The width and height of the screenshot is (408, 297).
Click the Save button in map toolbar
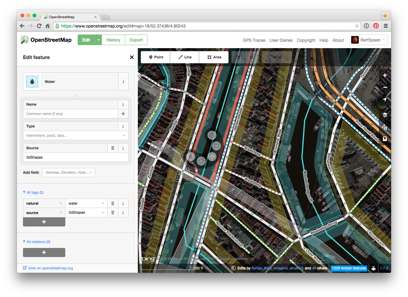click(x=277, y=57)
